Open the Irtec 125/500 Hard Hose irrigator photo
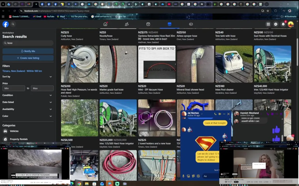The width and height of the screenshot is (299, 186). tap(118, 118)
